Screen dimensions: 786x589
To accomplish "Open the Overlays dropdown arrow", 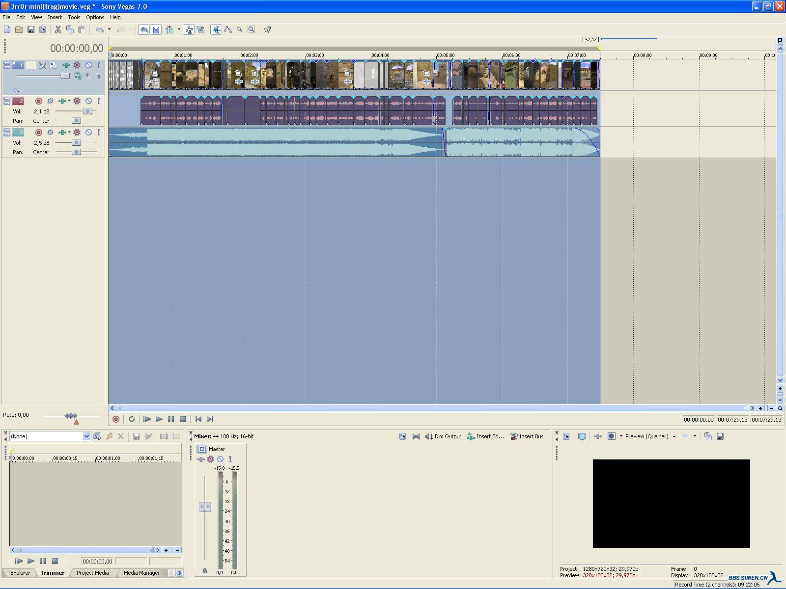I will (695, 436).
